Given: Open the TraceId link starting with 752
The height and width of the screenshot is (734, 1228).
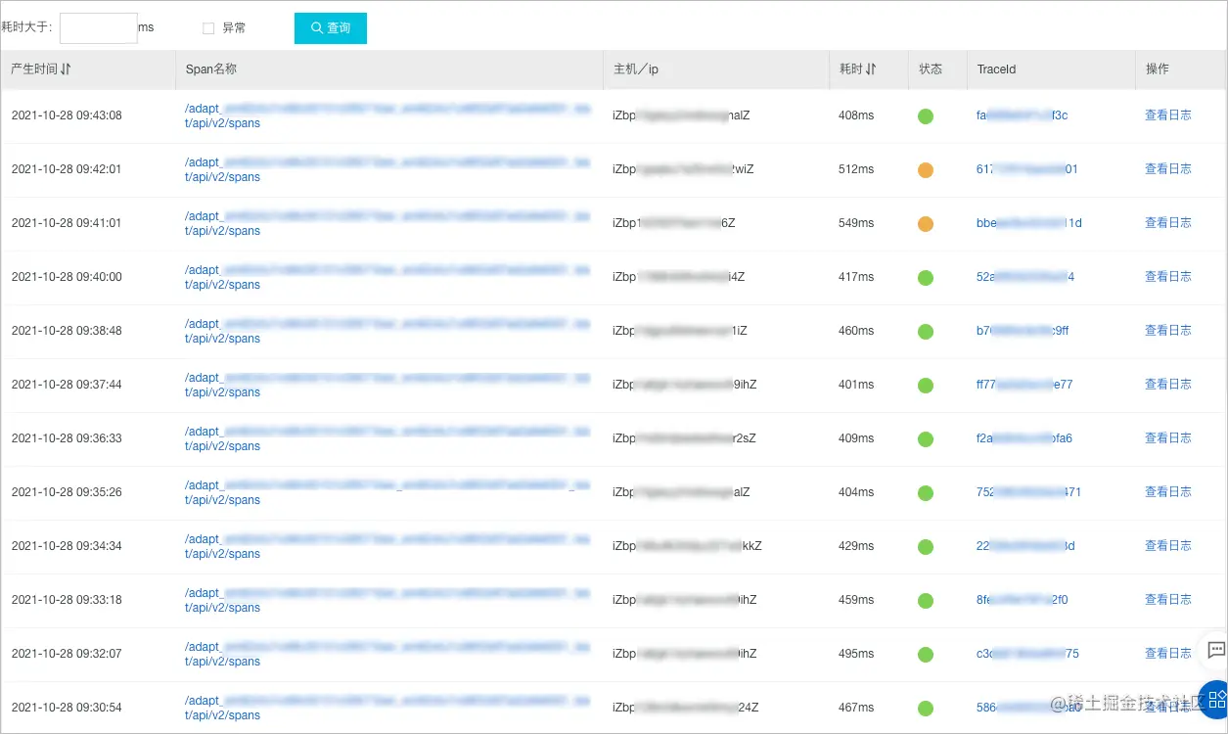Looking at the screenshot, I should tap(1028, 492).
